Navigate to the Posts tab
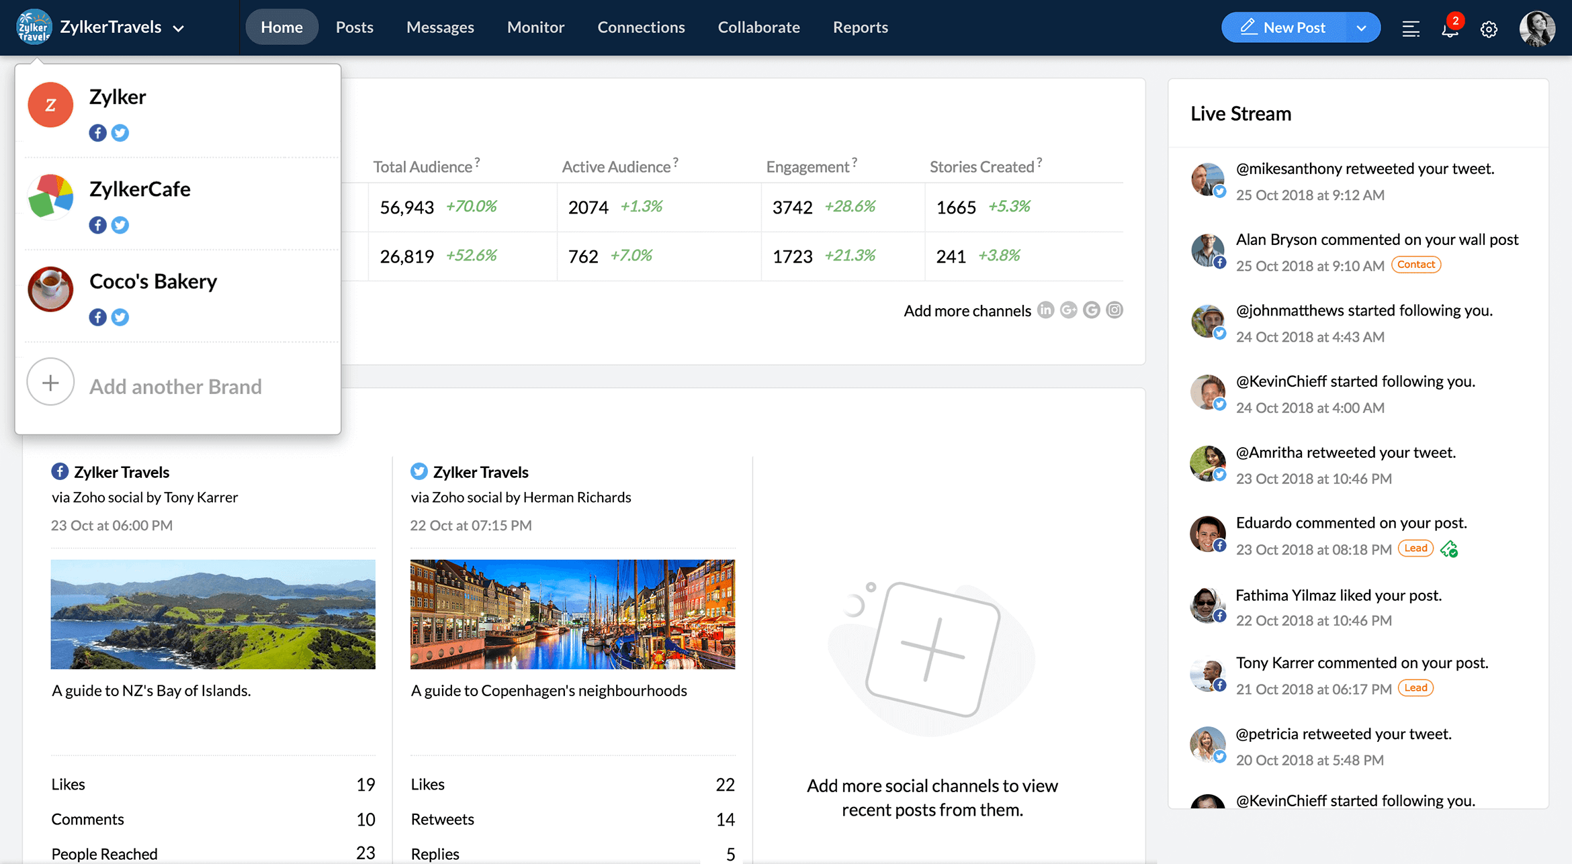Image resolution: width=1572 pixels, height=864 pixels. [x=355, y=27]
